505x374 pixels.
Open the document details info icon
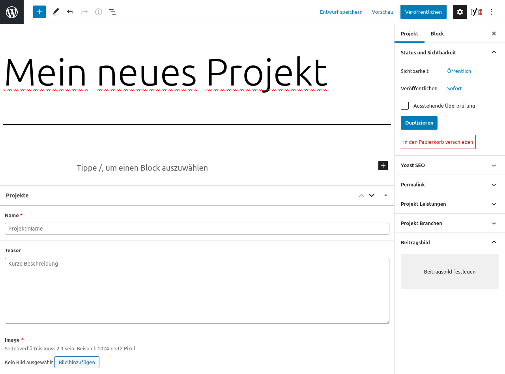pos(99,12)
